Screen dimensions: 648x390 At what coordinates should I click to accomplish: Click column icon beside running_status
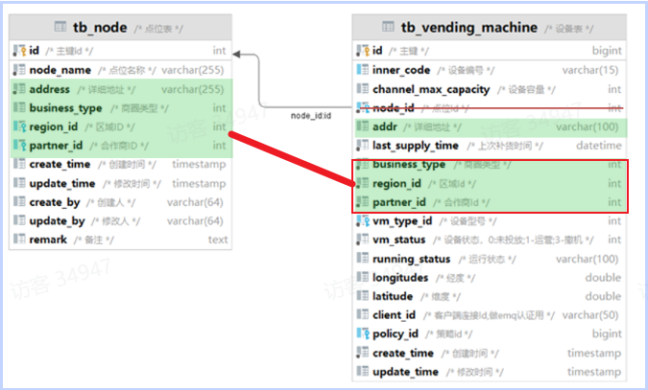coord(363,259)
